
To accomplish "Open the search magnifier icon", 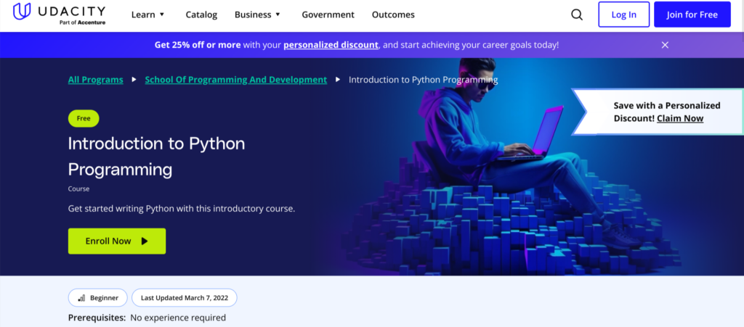I will (577, 15).
